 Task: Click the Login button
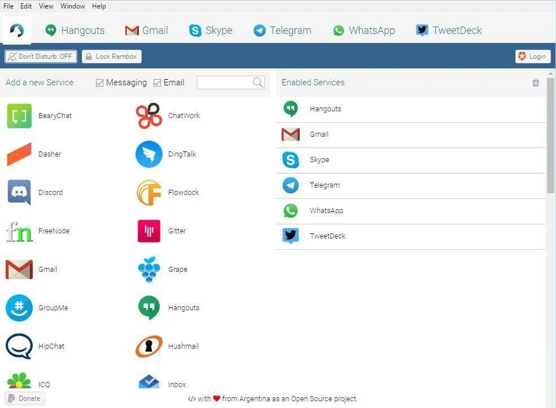533,57
